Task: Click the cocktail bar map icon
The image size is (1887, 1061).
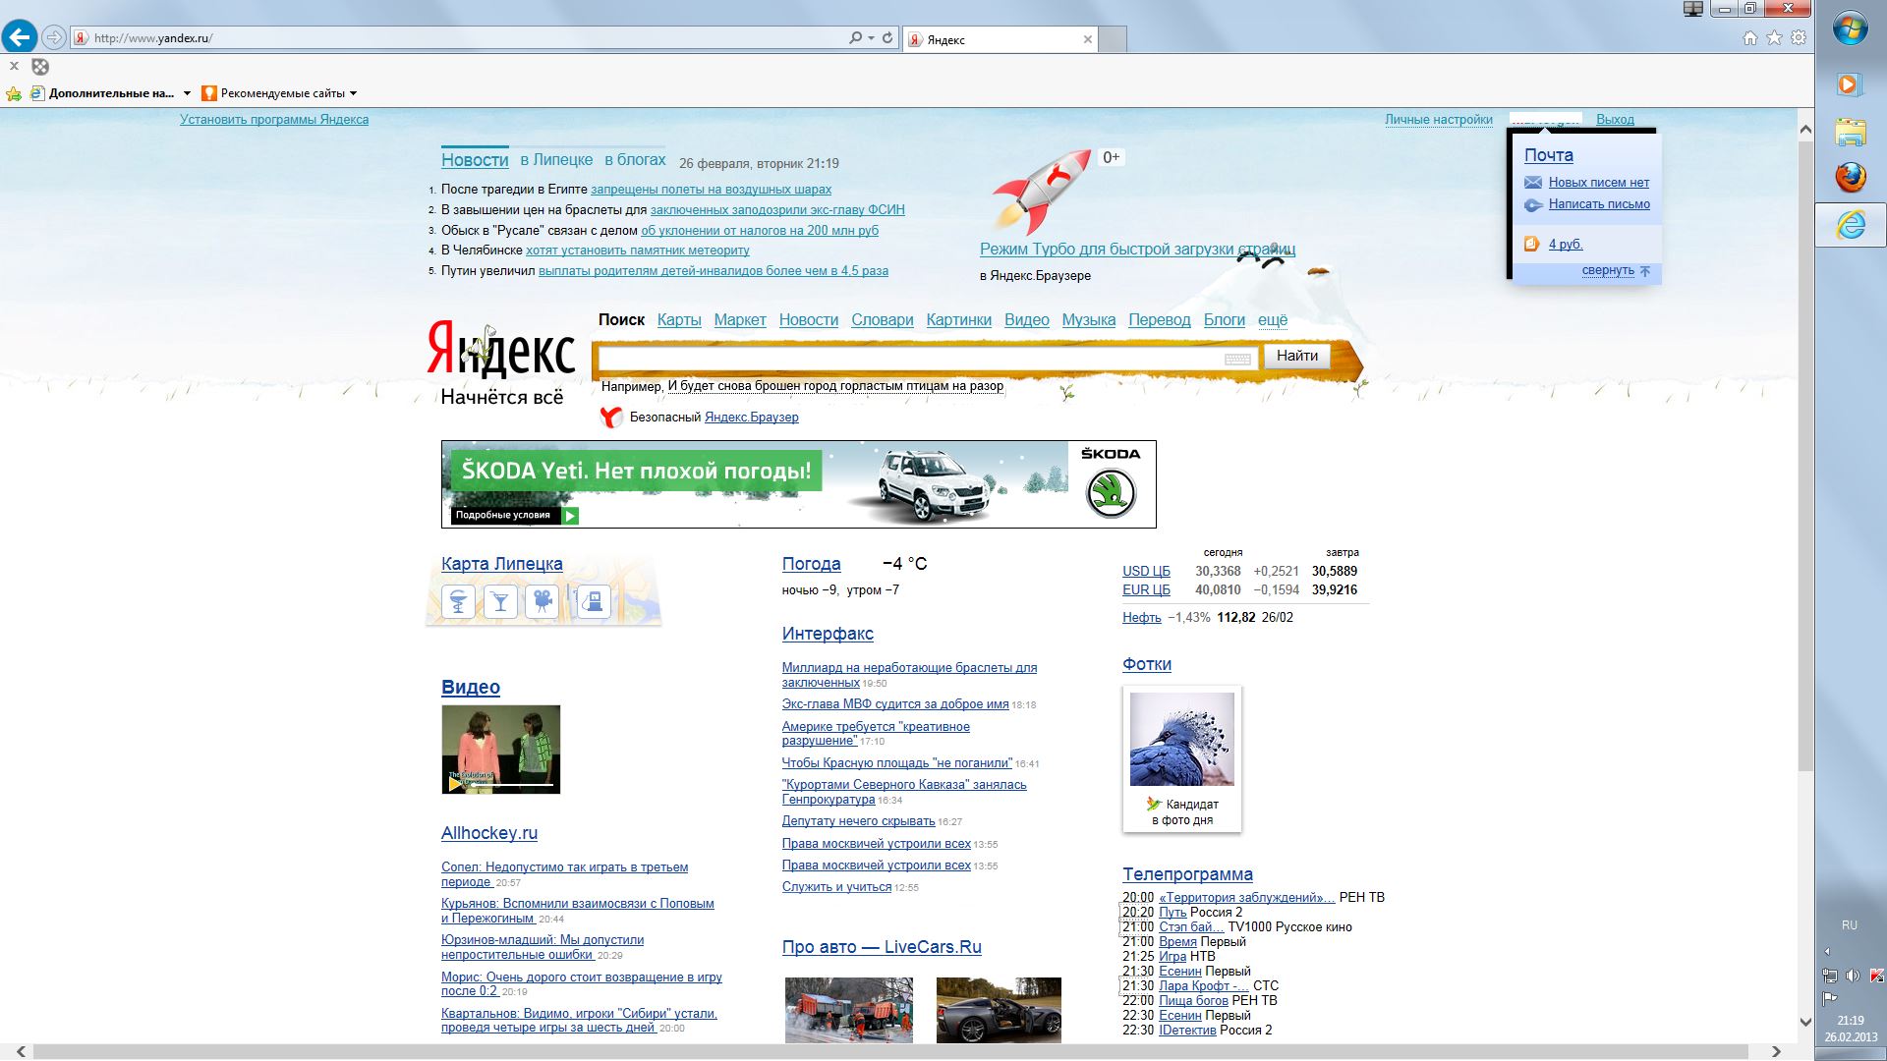Action: [x=500, y=600]
